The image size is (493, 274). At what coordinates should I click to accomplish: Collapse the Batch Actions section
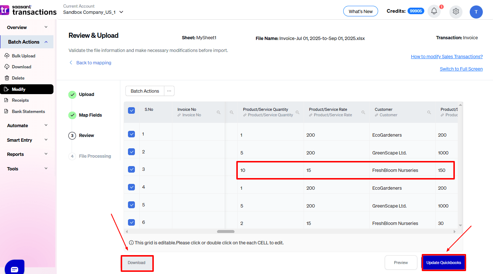[x=23, y=41]
